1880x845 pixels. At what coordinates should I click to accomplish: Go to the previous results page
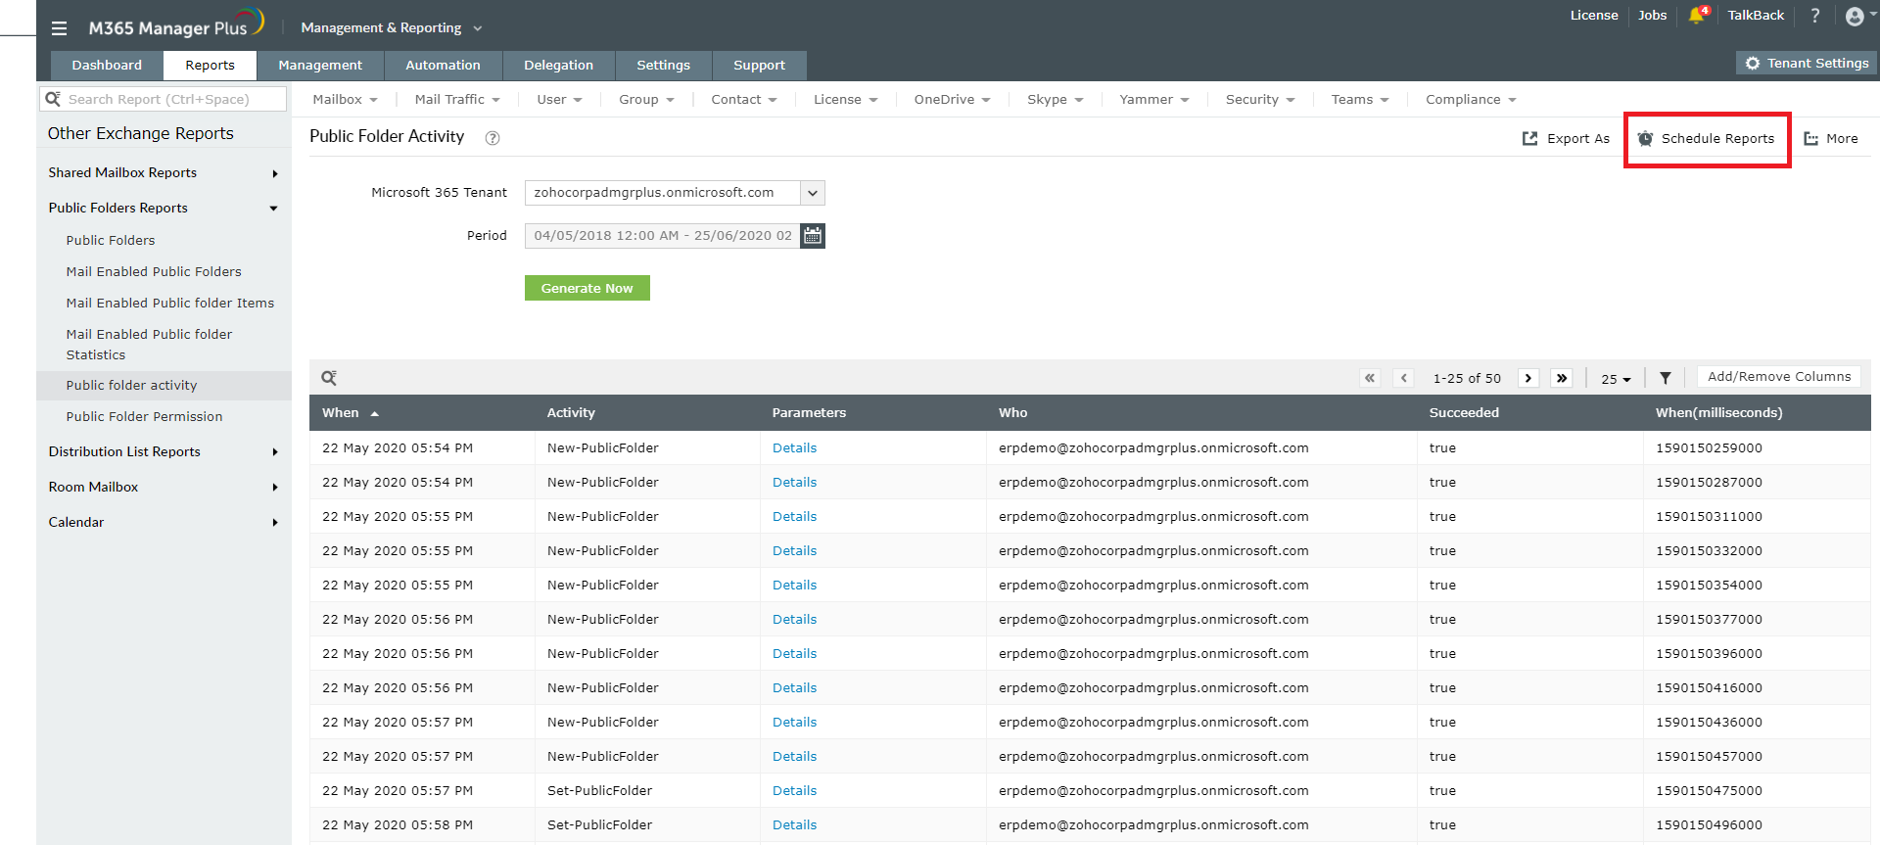(x=1404, y=378)
